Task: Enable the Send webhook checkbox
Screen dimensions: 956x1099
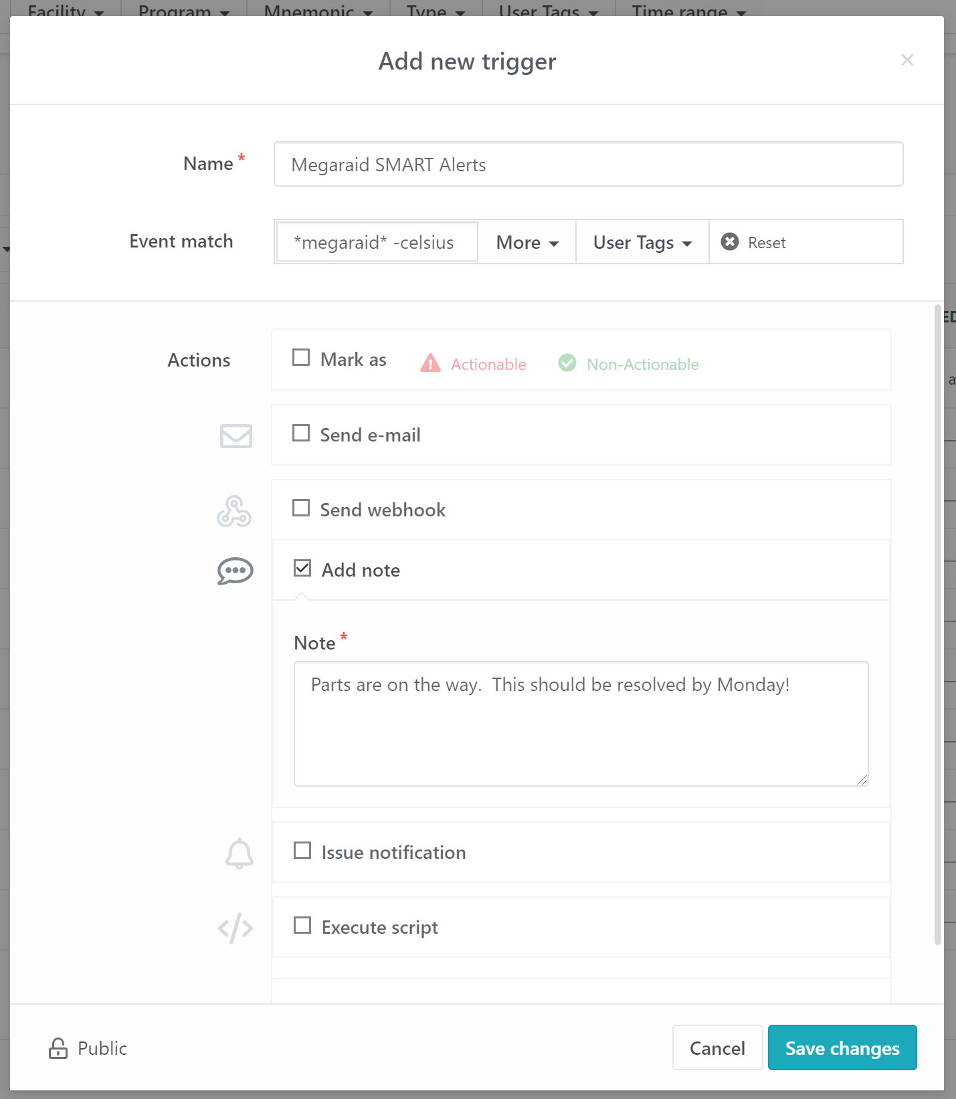Action: [x=301, y=508]
